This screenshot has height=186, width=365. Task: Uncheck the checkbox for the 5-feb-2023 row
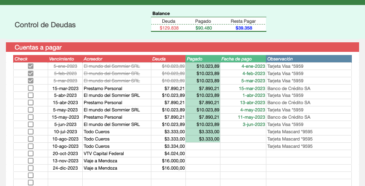coord(30,74)
